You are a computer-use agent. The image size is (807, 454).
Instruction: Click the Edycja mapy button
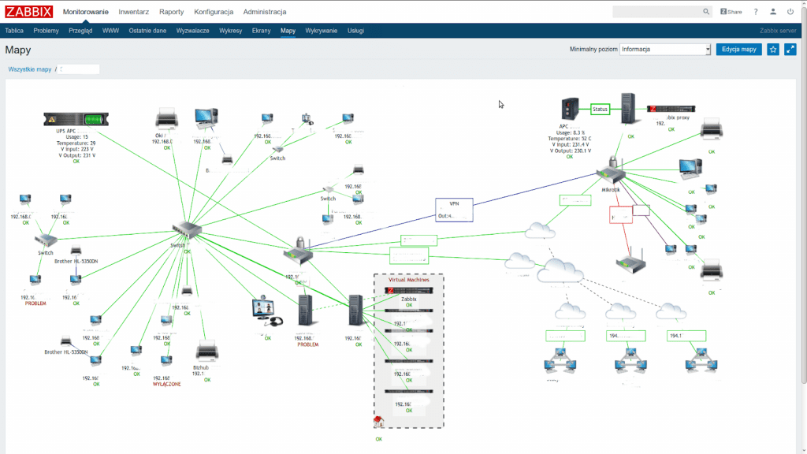coord(738,49)
